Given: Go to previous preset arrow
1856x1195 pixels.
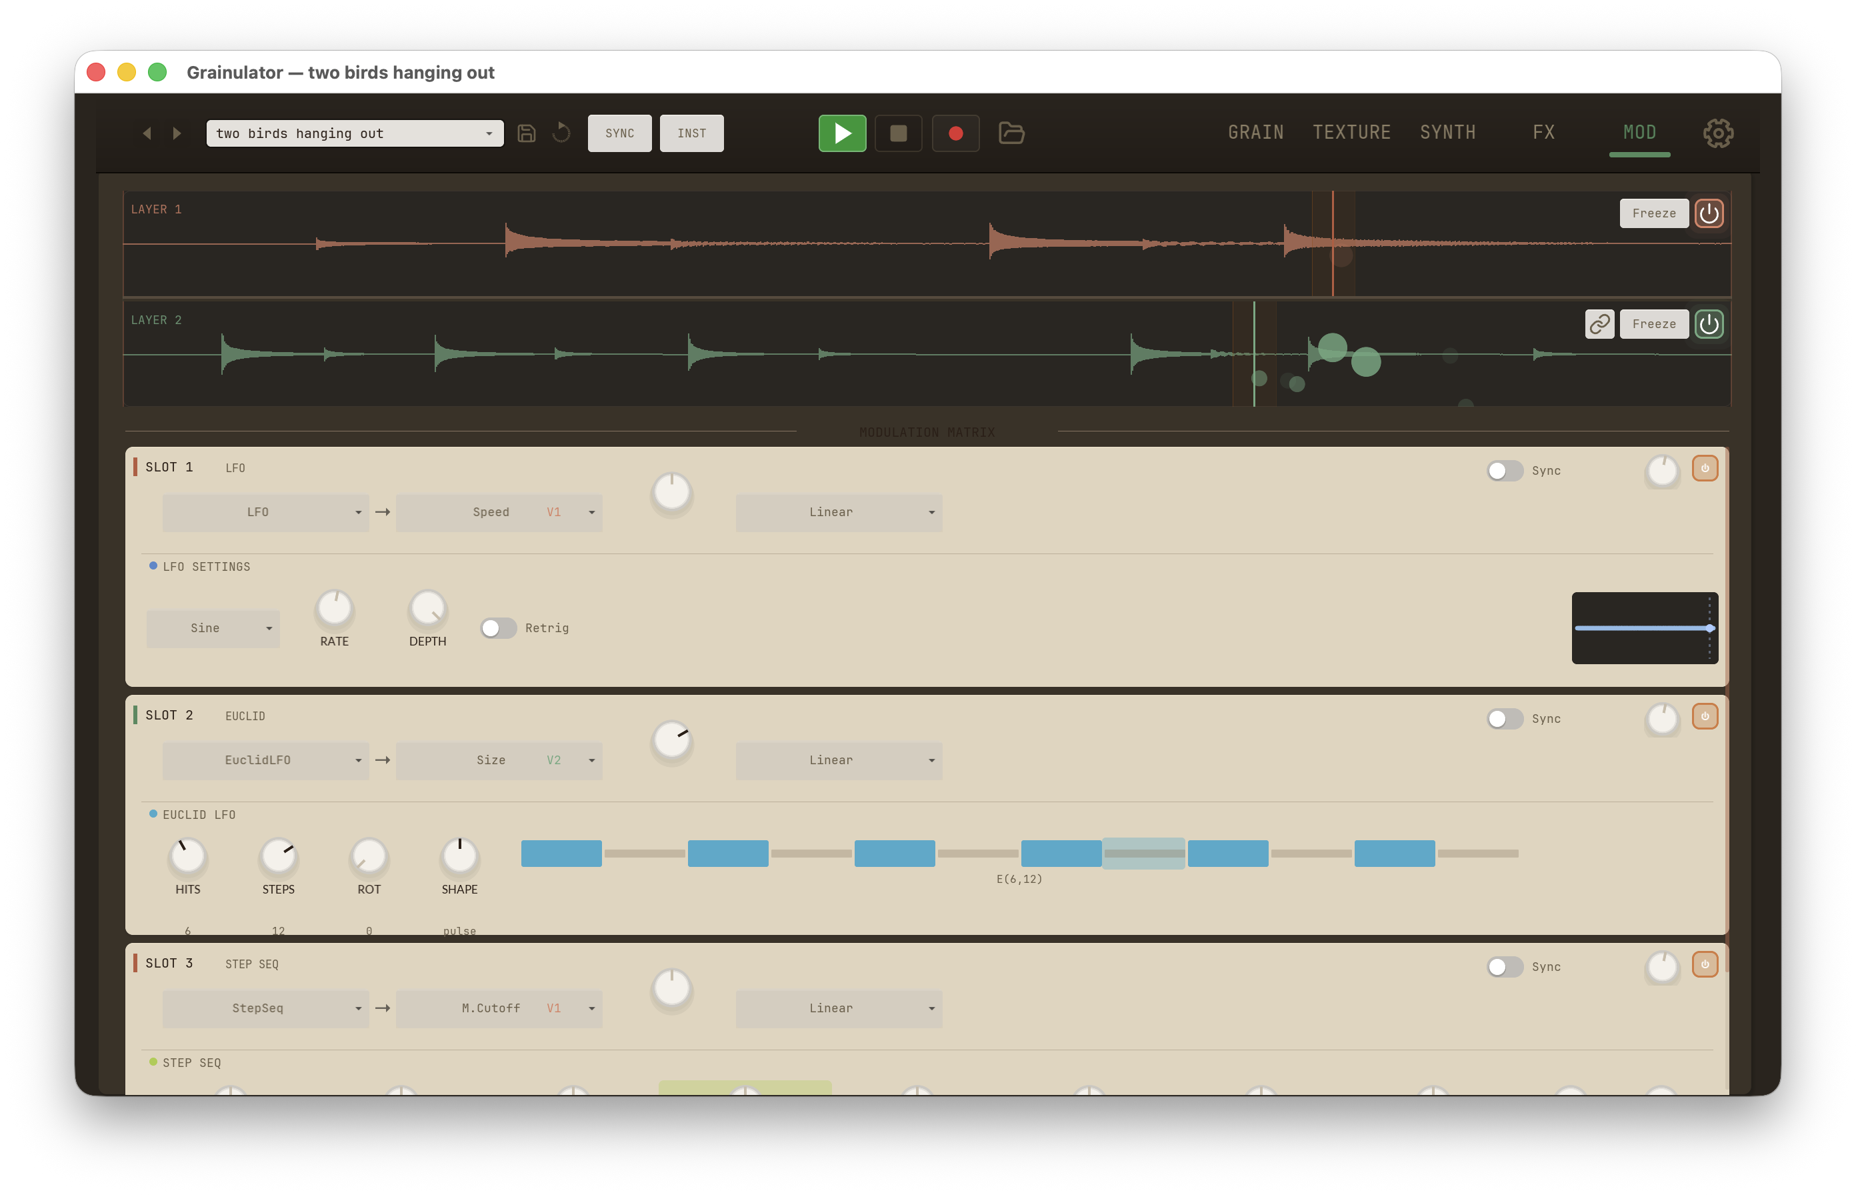Looking at the screenshot, I should pos(147,133).
